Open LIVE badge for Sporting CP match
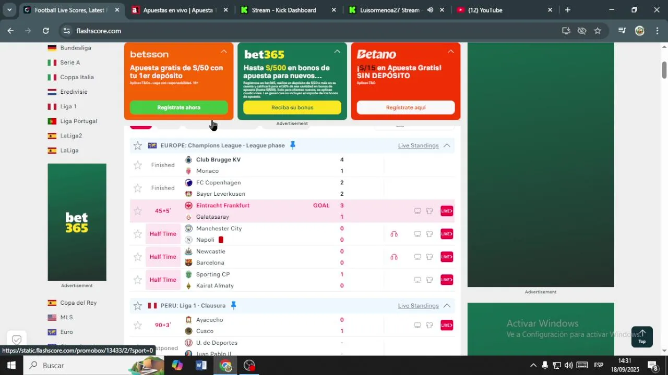668x375 pixels. pyautogui.click(x=447, y=280)
